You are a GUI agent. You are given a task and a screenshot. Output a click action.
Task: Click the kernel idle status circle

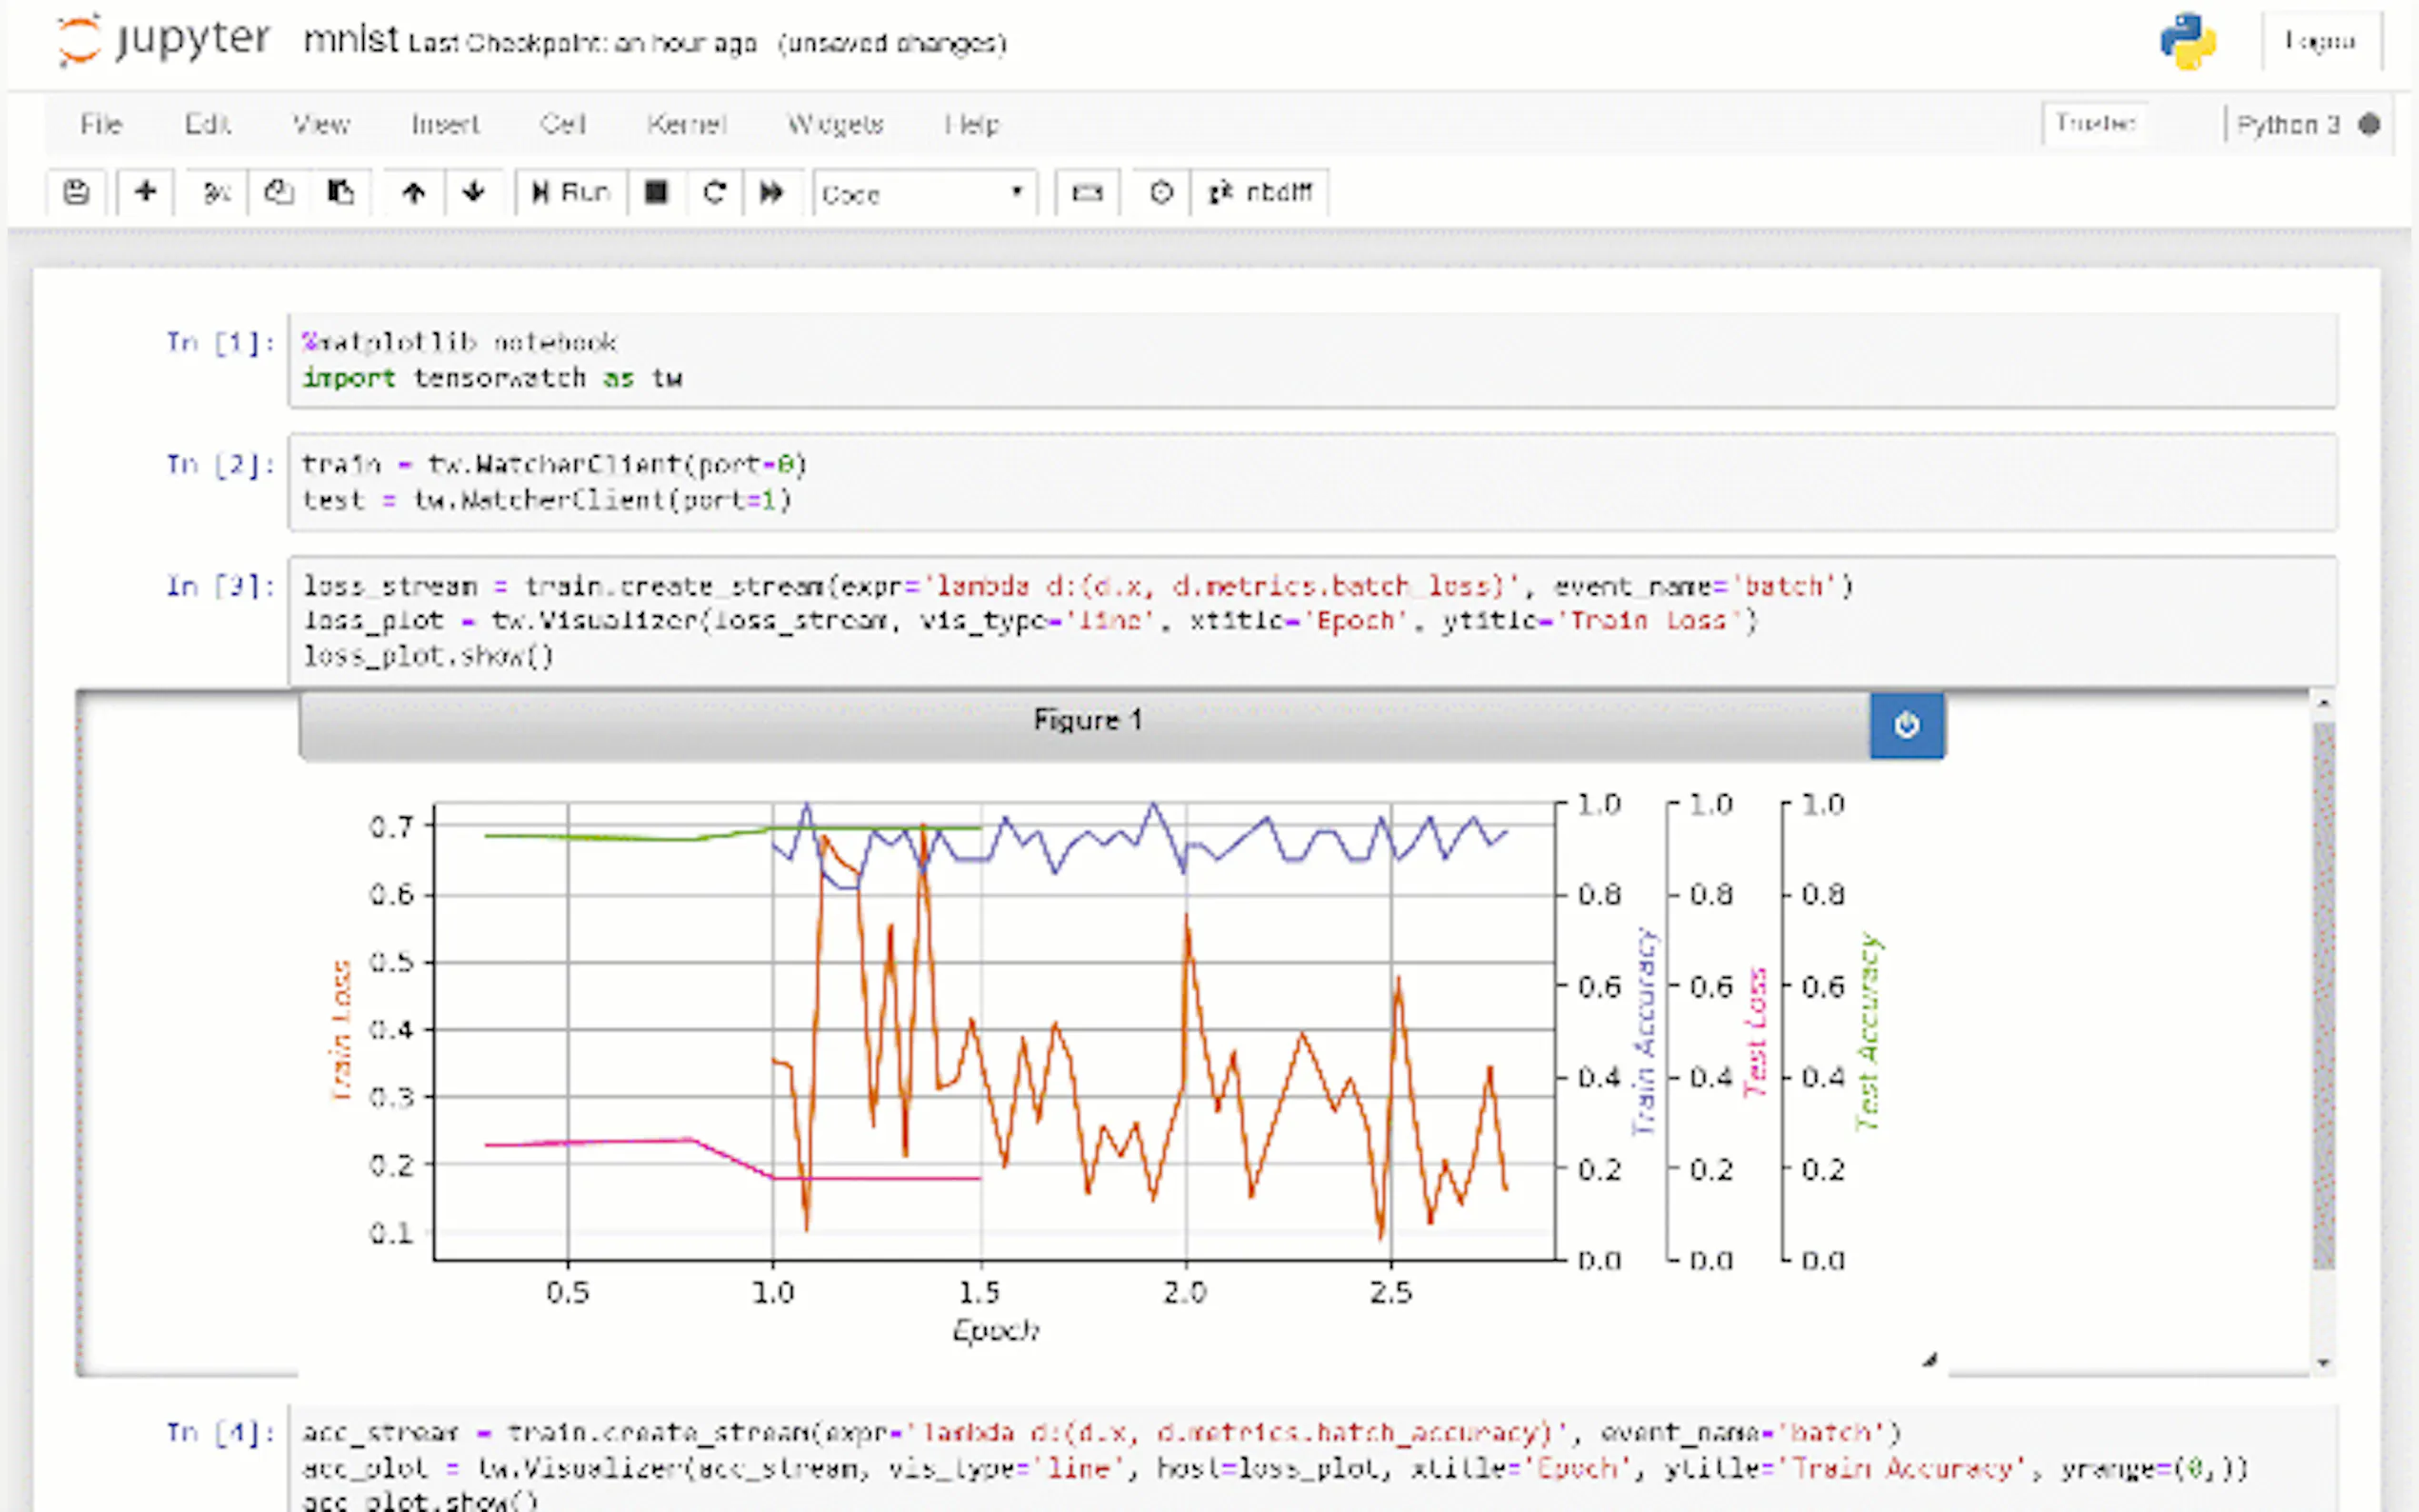(x=2369, y=124)
